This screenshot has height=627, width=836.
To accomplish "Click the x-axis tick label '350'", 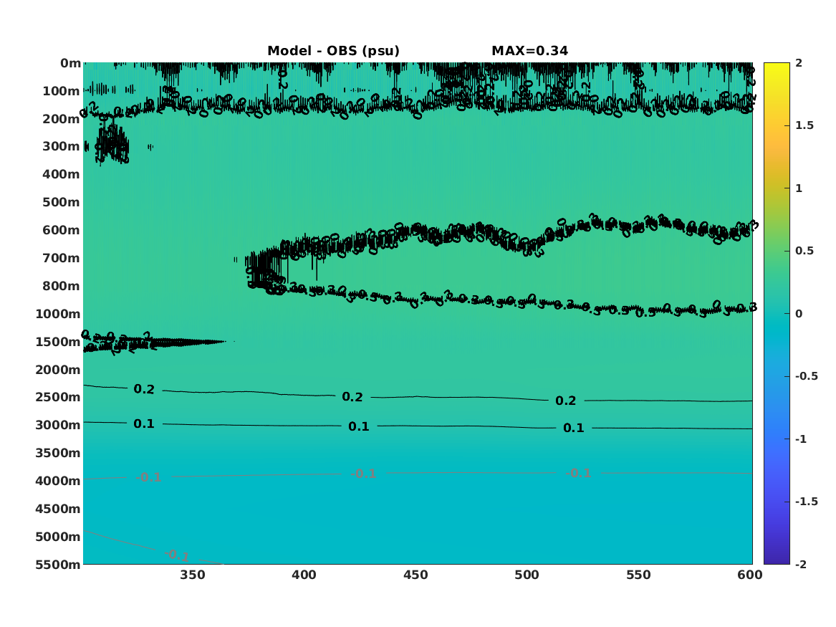I will 193,575.
